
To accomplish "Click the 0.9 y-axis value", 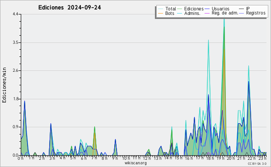I will click(x=15, y=127).
